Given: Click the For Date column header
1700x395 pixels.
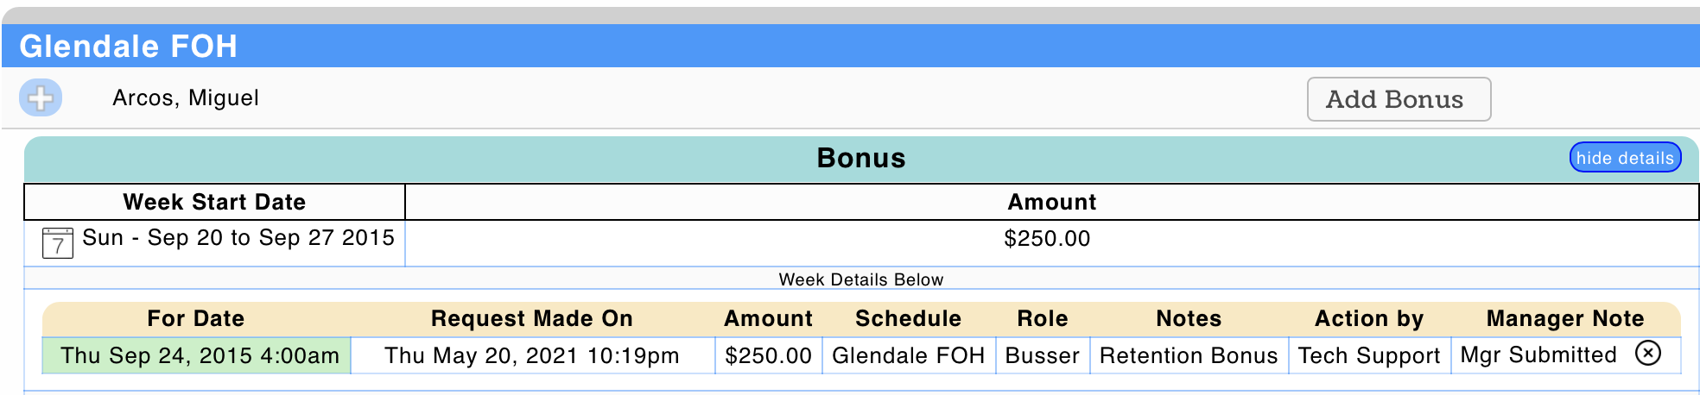Looking at the screenshot, I should pos(195,319).
